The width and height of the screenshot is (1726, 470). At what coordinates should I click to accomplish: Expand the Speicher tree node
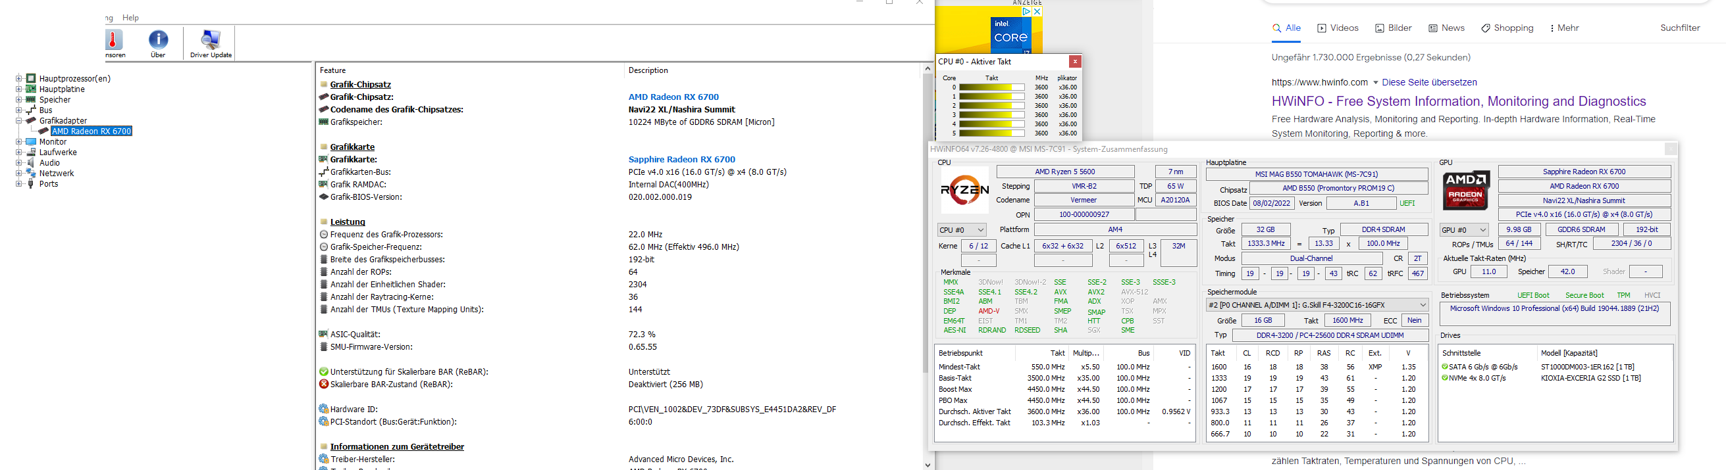click(18, 100)
